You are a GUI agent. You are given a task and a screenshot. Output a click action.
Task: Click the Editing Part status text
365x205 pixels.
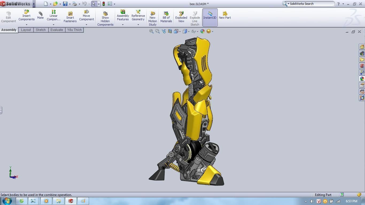click(x=323, y=195)
